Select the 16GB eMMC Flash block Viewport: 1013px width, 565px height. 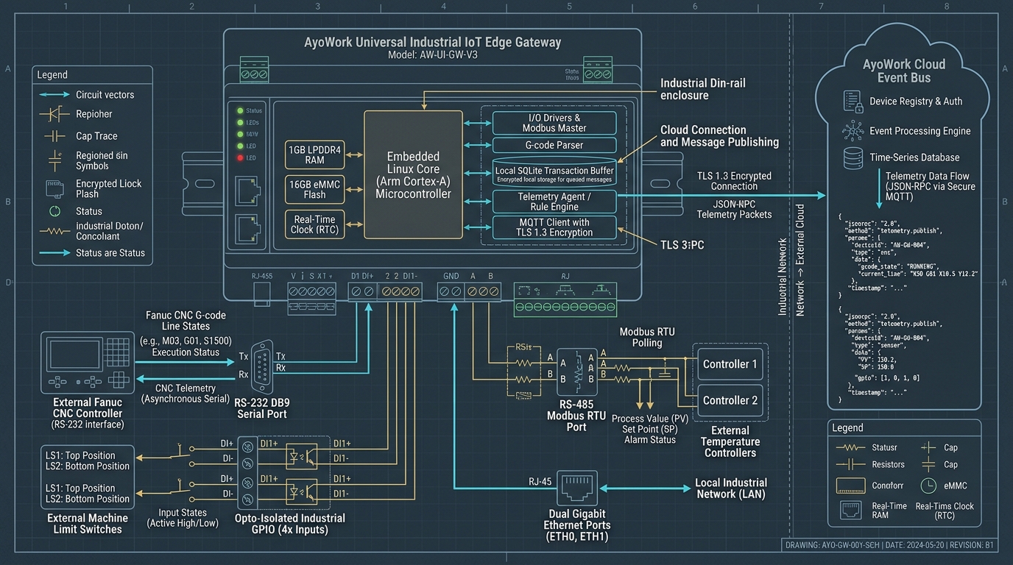pos(314,190)
